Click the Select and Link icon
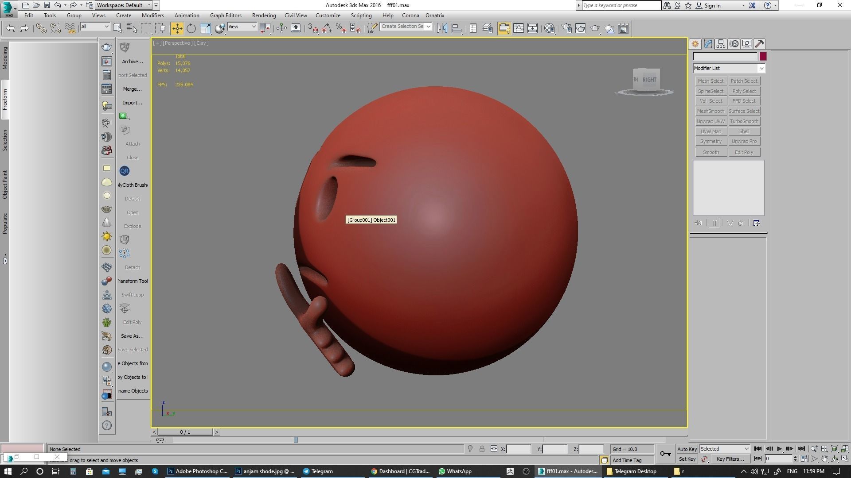 click(x=41, y=29)
